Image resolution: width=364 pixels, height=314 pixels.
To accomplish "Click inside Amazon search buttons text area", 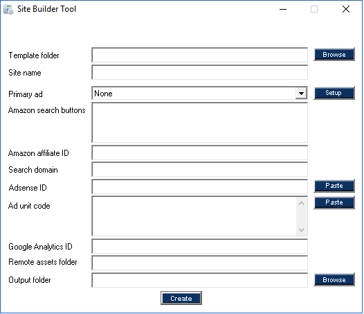I will point(199,123).
